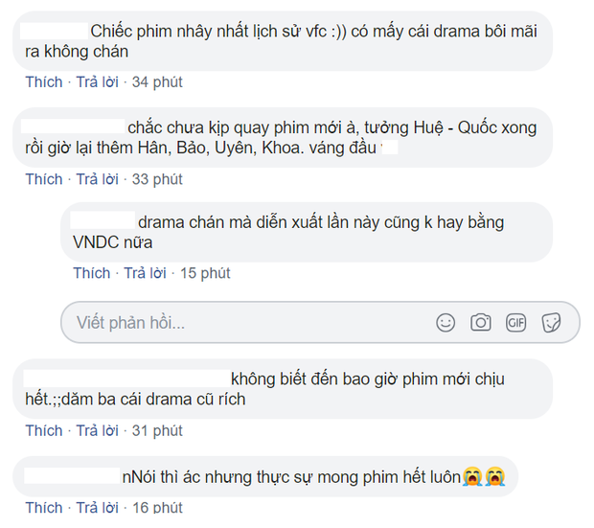Reply to the 'chắc chưa kịp quay phim' comment

(x=99, y=179)
